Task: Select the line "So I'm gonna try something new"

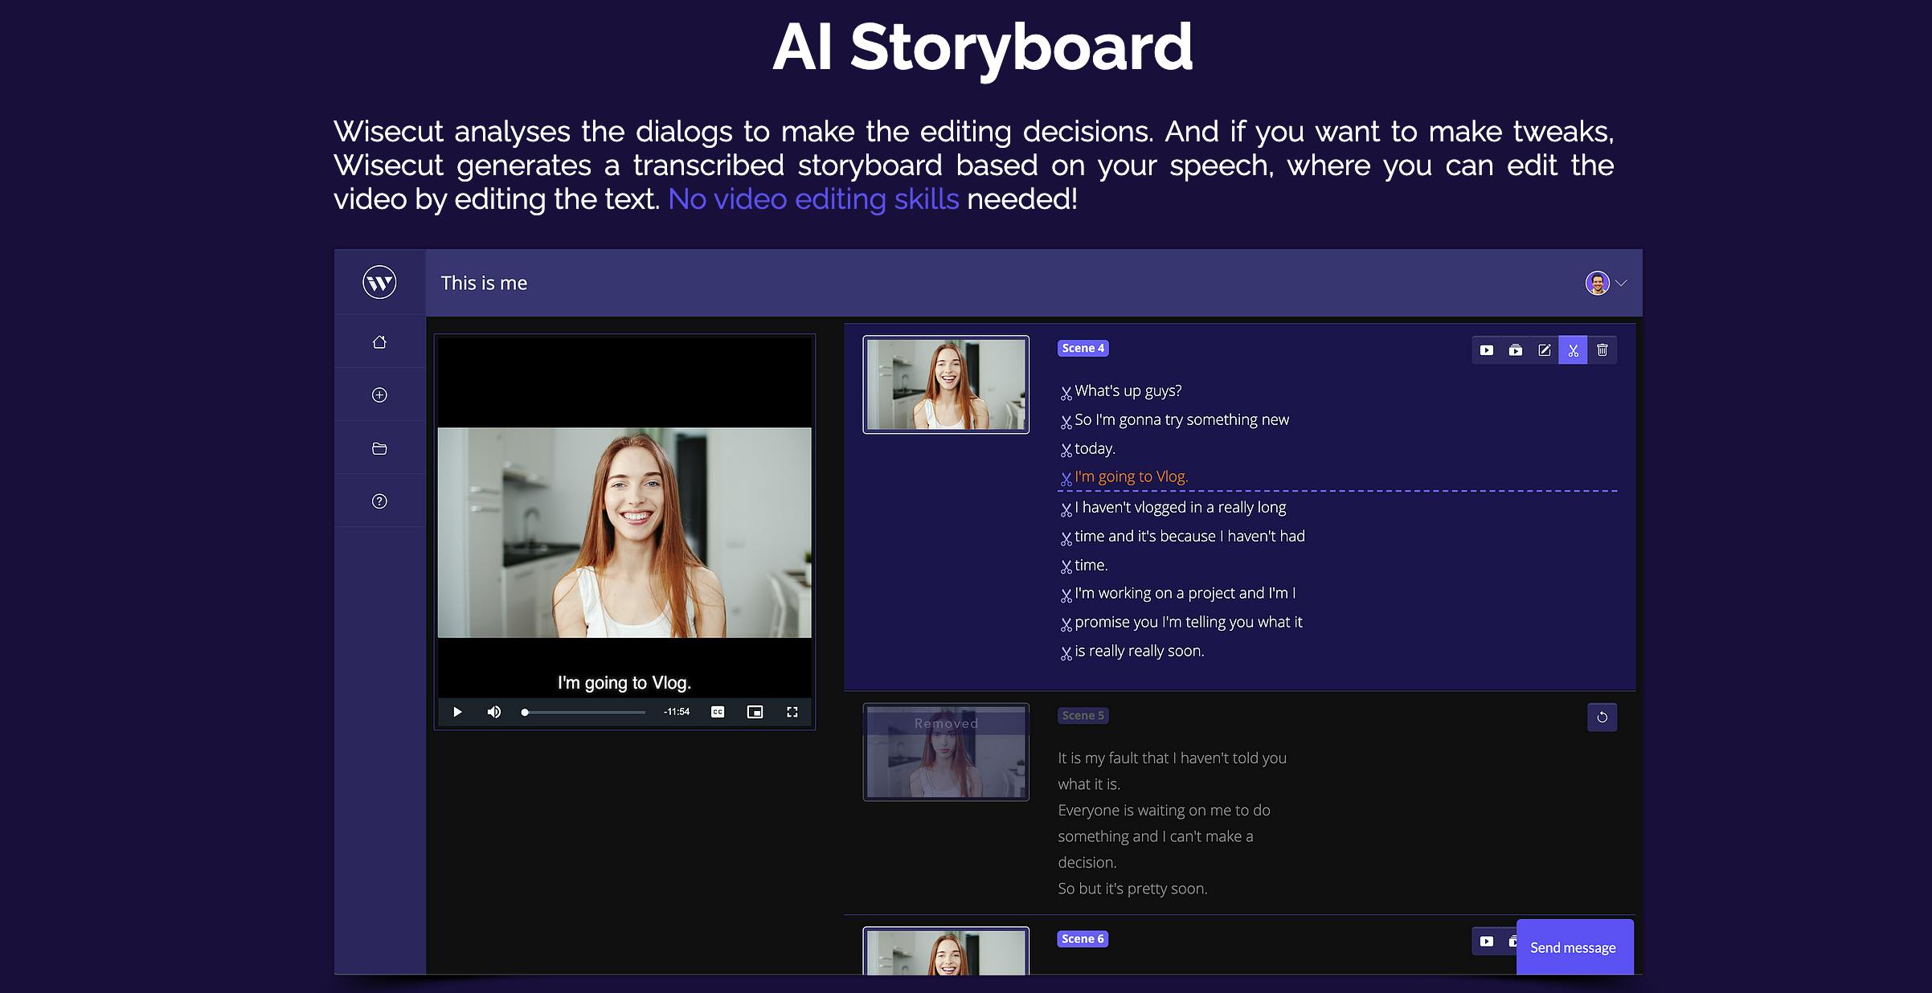Action: 1181,419
